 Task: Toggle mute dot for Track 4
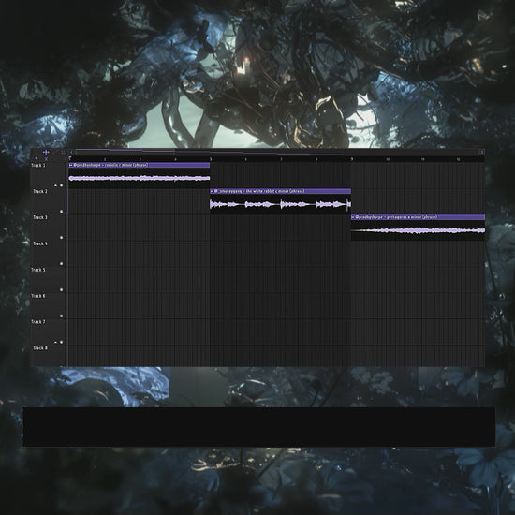click(62, 264)
